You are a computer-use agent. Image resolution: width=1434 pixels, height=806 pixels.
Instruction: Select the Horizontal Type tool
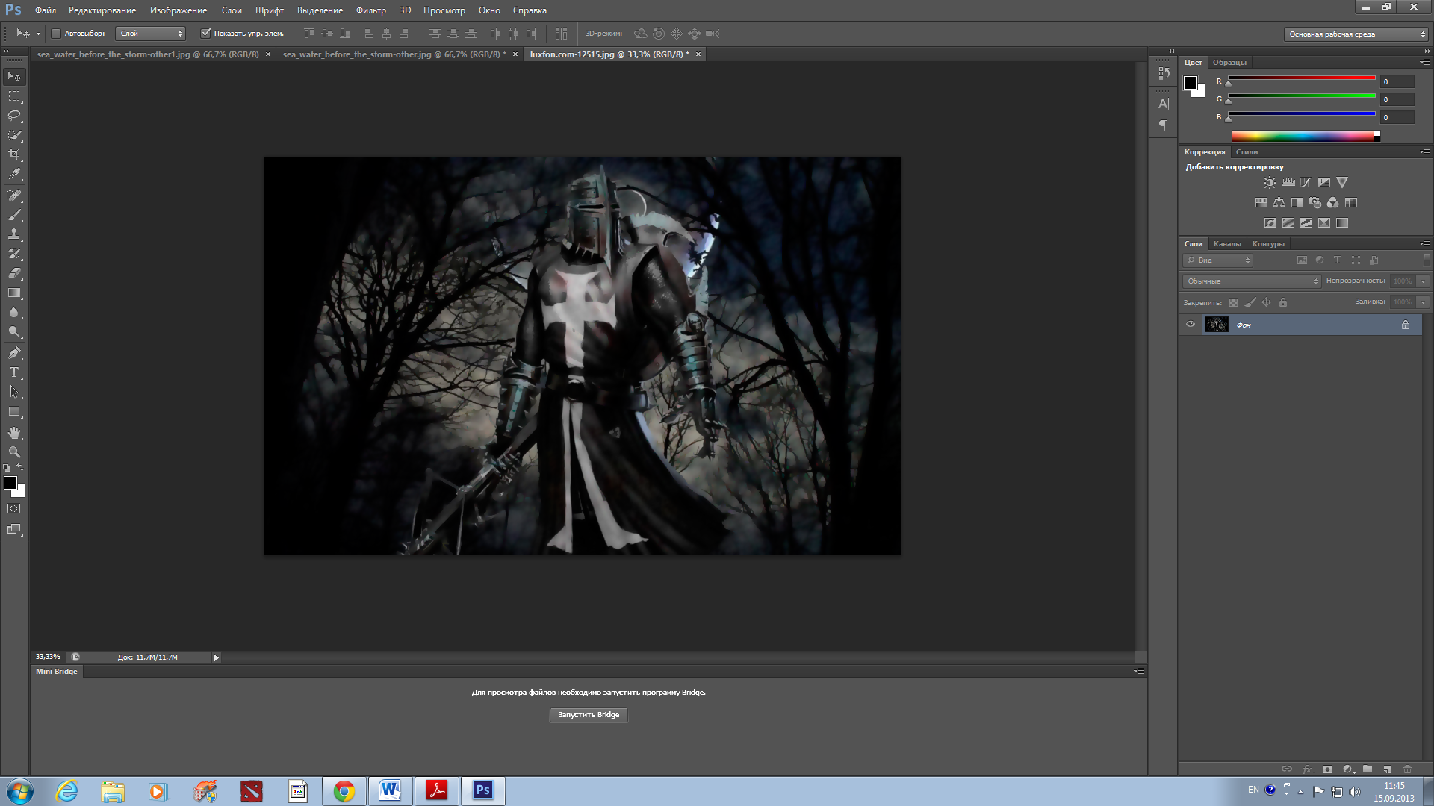point(14,372)
